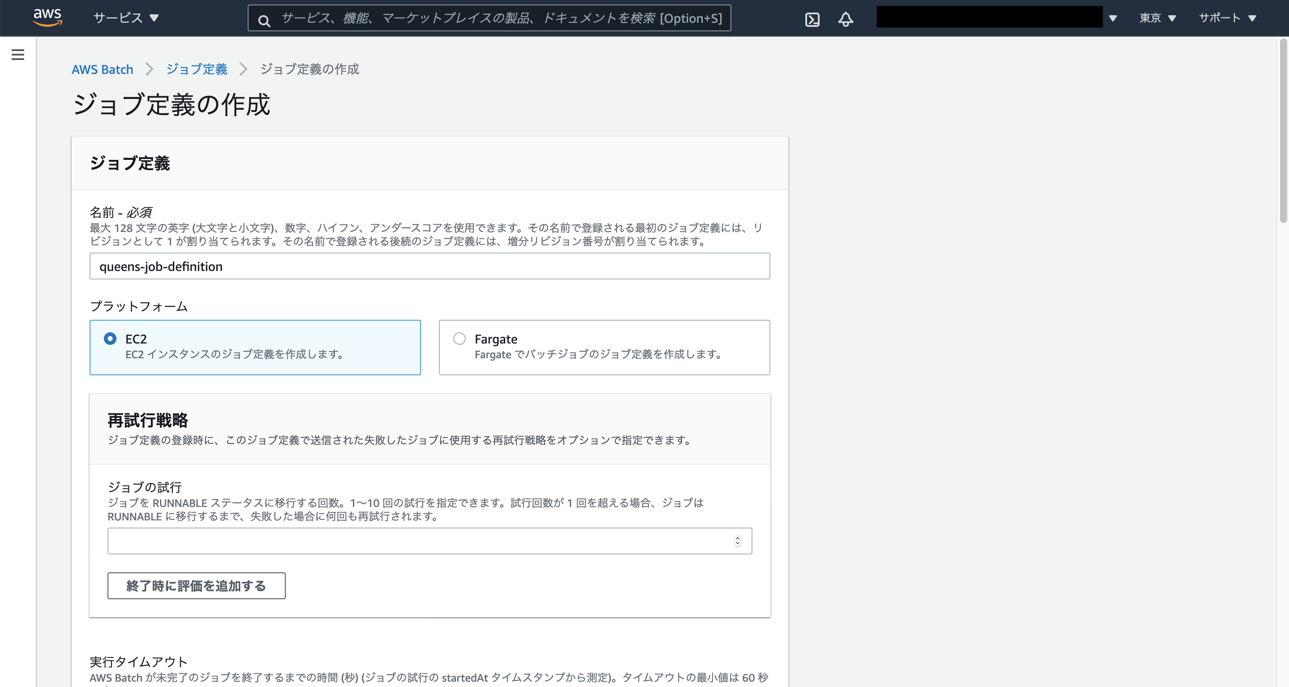Image resolution: width=1289 pixels, height=687 pixels.
Task: Open the CloudShell terminal icon
Action: click(812, 19)
